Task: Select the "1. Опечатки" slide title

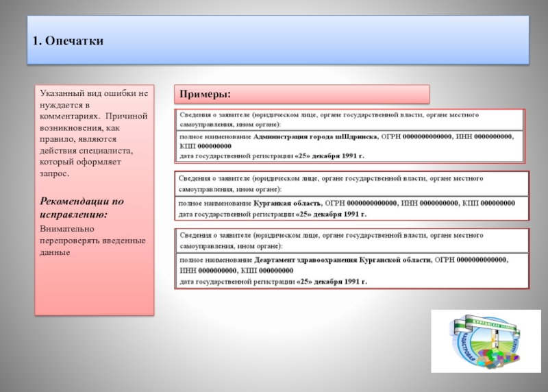Action: 68,41
